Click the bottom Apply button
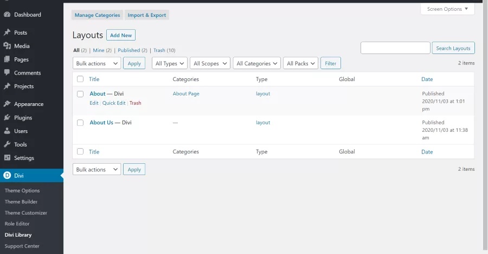This screenshot has height=254, width=488. [134, 169]
